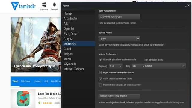
Task: Select the Android tab in blue bar
Action: [37, 81]
